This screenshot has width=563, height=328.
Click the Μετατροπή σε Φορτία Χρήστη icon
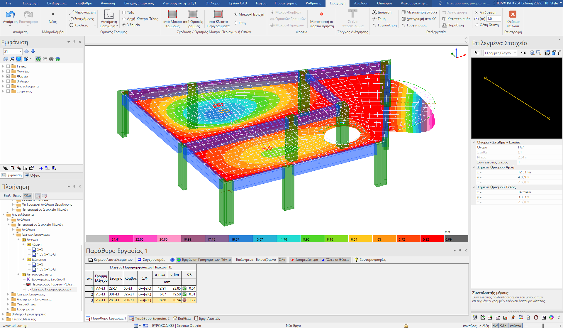click(x=322, y=14)
